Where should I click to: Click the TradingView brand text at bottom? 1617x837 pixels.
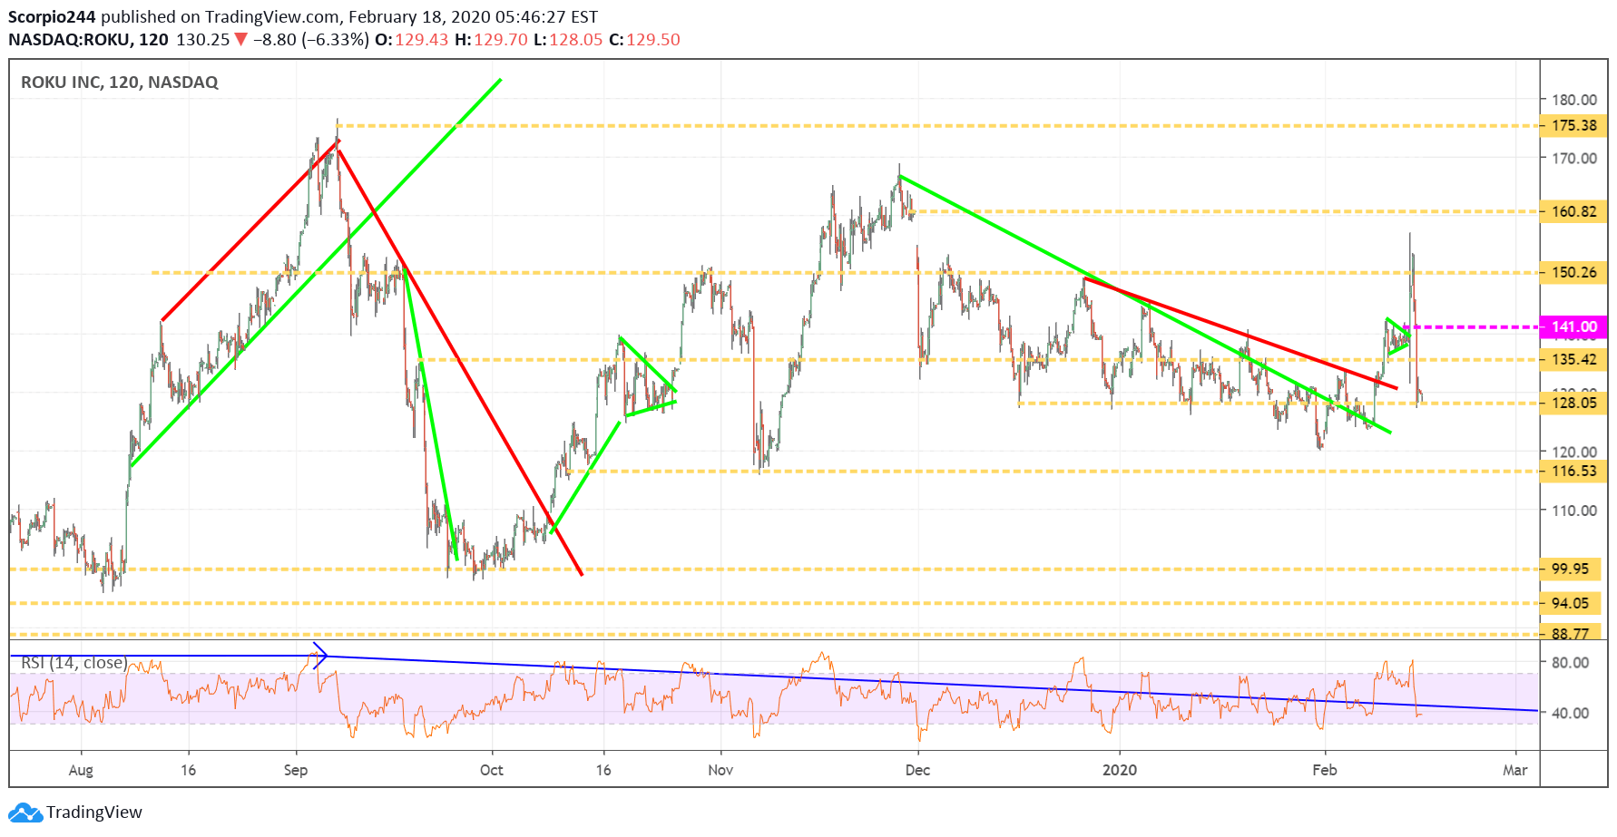(x=94, y=813)
